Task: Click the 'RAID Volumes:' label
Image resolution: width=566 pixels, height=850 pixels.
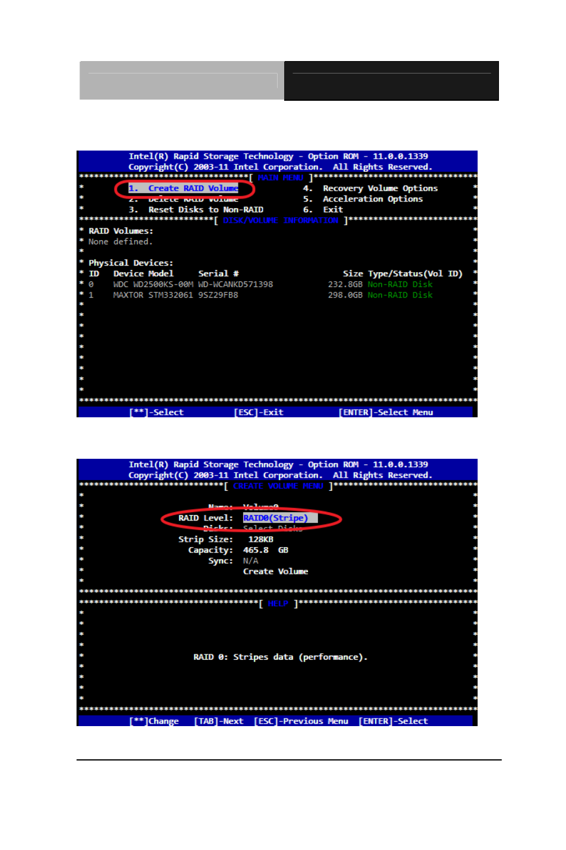Action: point(121,231)
